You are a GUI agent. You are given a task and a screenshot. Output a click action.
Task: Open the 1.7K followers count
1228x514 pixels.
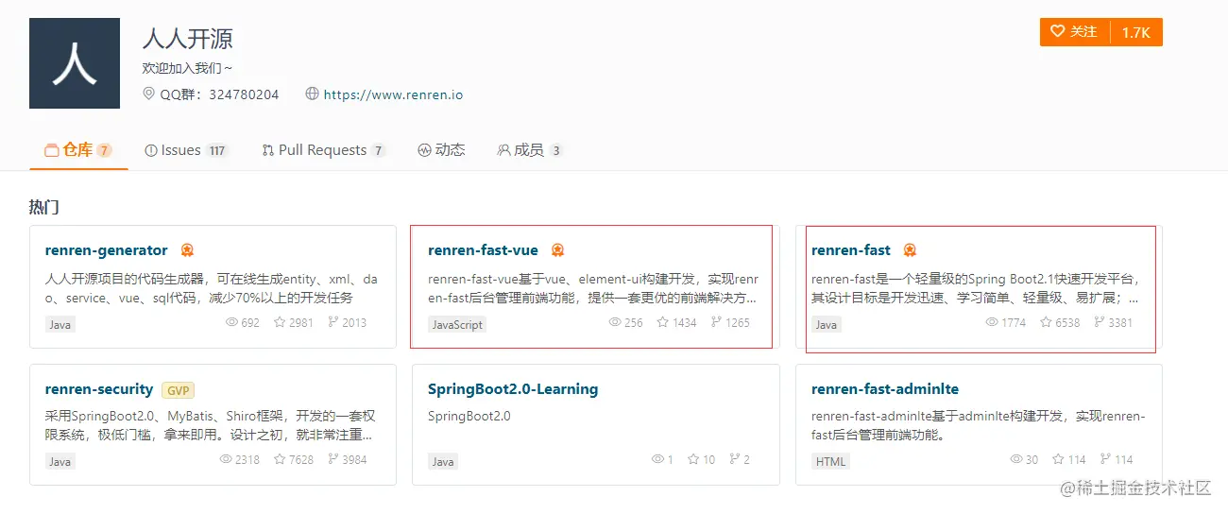pyautogui.click(x=1136, y=32)
